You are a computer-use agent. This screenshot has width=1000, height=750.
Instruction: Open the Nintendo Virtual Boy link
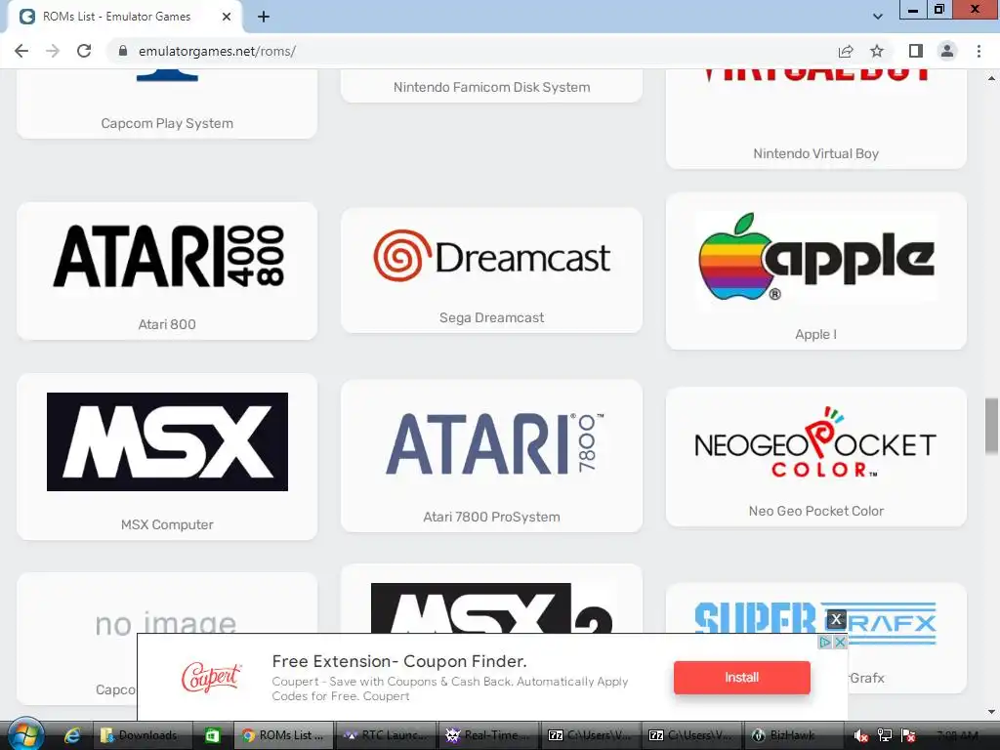click(815, 153)
